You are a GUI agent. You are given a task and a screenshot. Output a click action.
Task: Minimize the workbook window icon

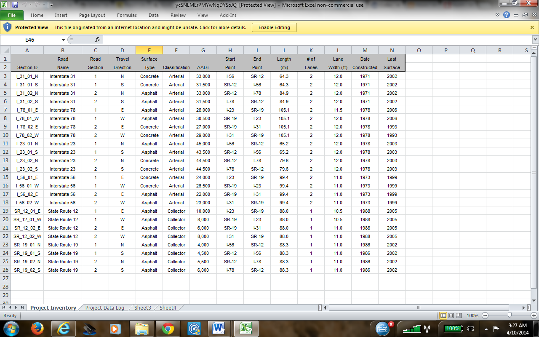click(x=517, y=15)
